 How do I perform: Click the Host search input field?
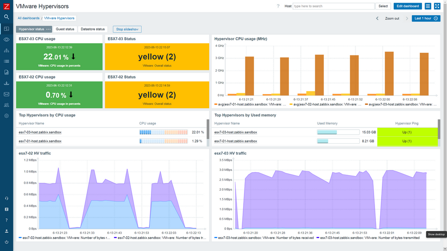coord(334,6)
